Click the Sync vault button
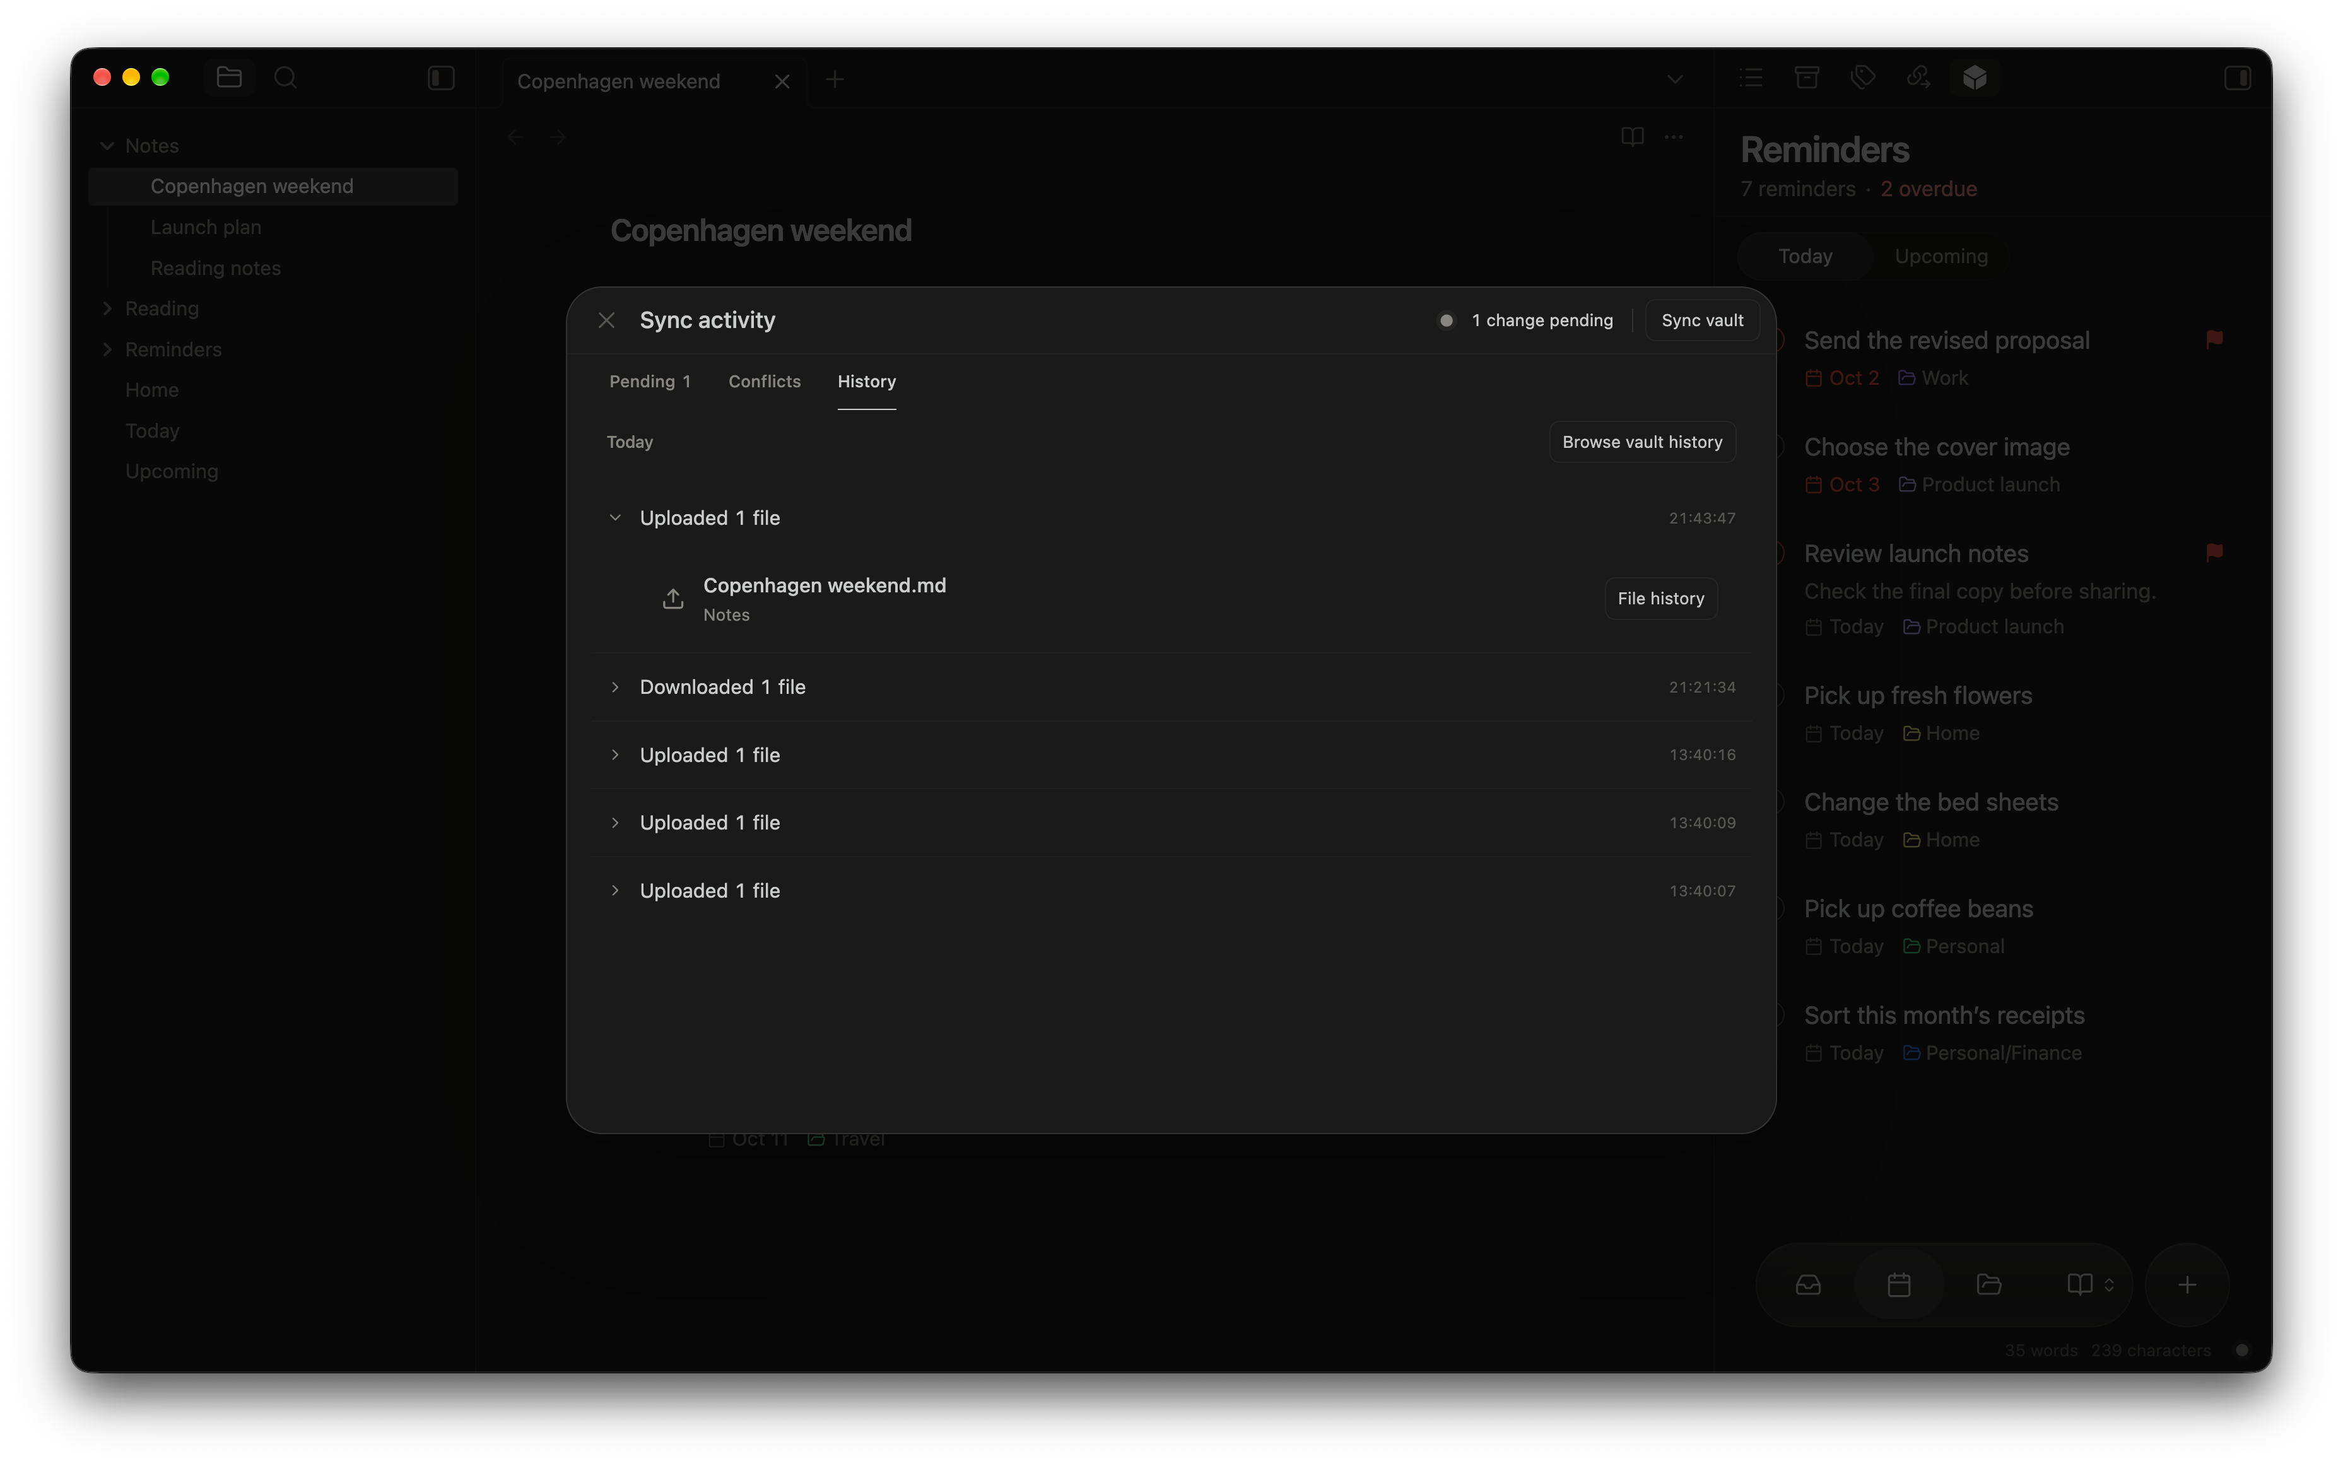 1701,320
